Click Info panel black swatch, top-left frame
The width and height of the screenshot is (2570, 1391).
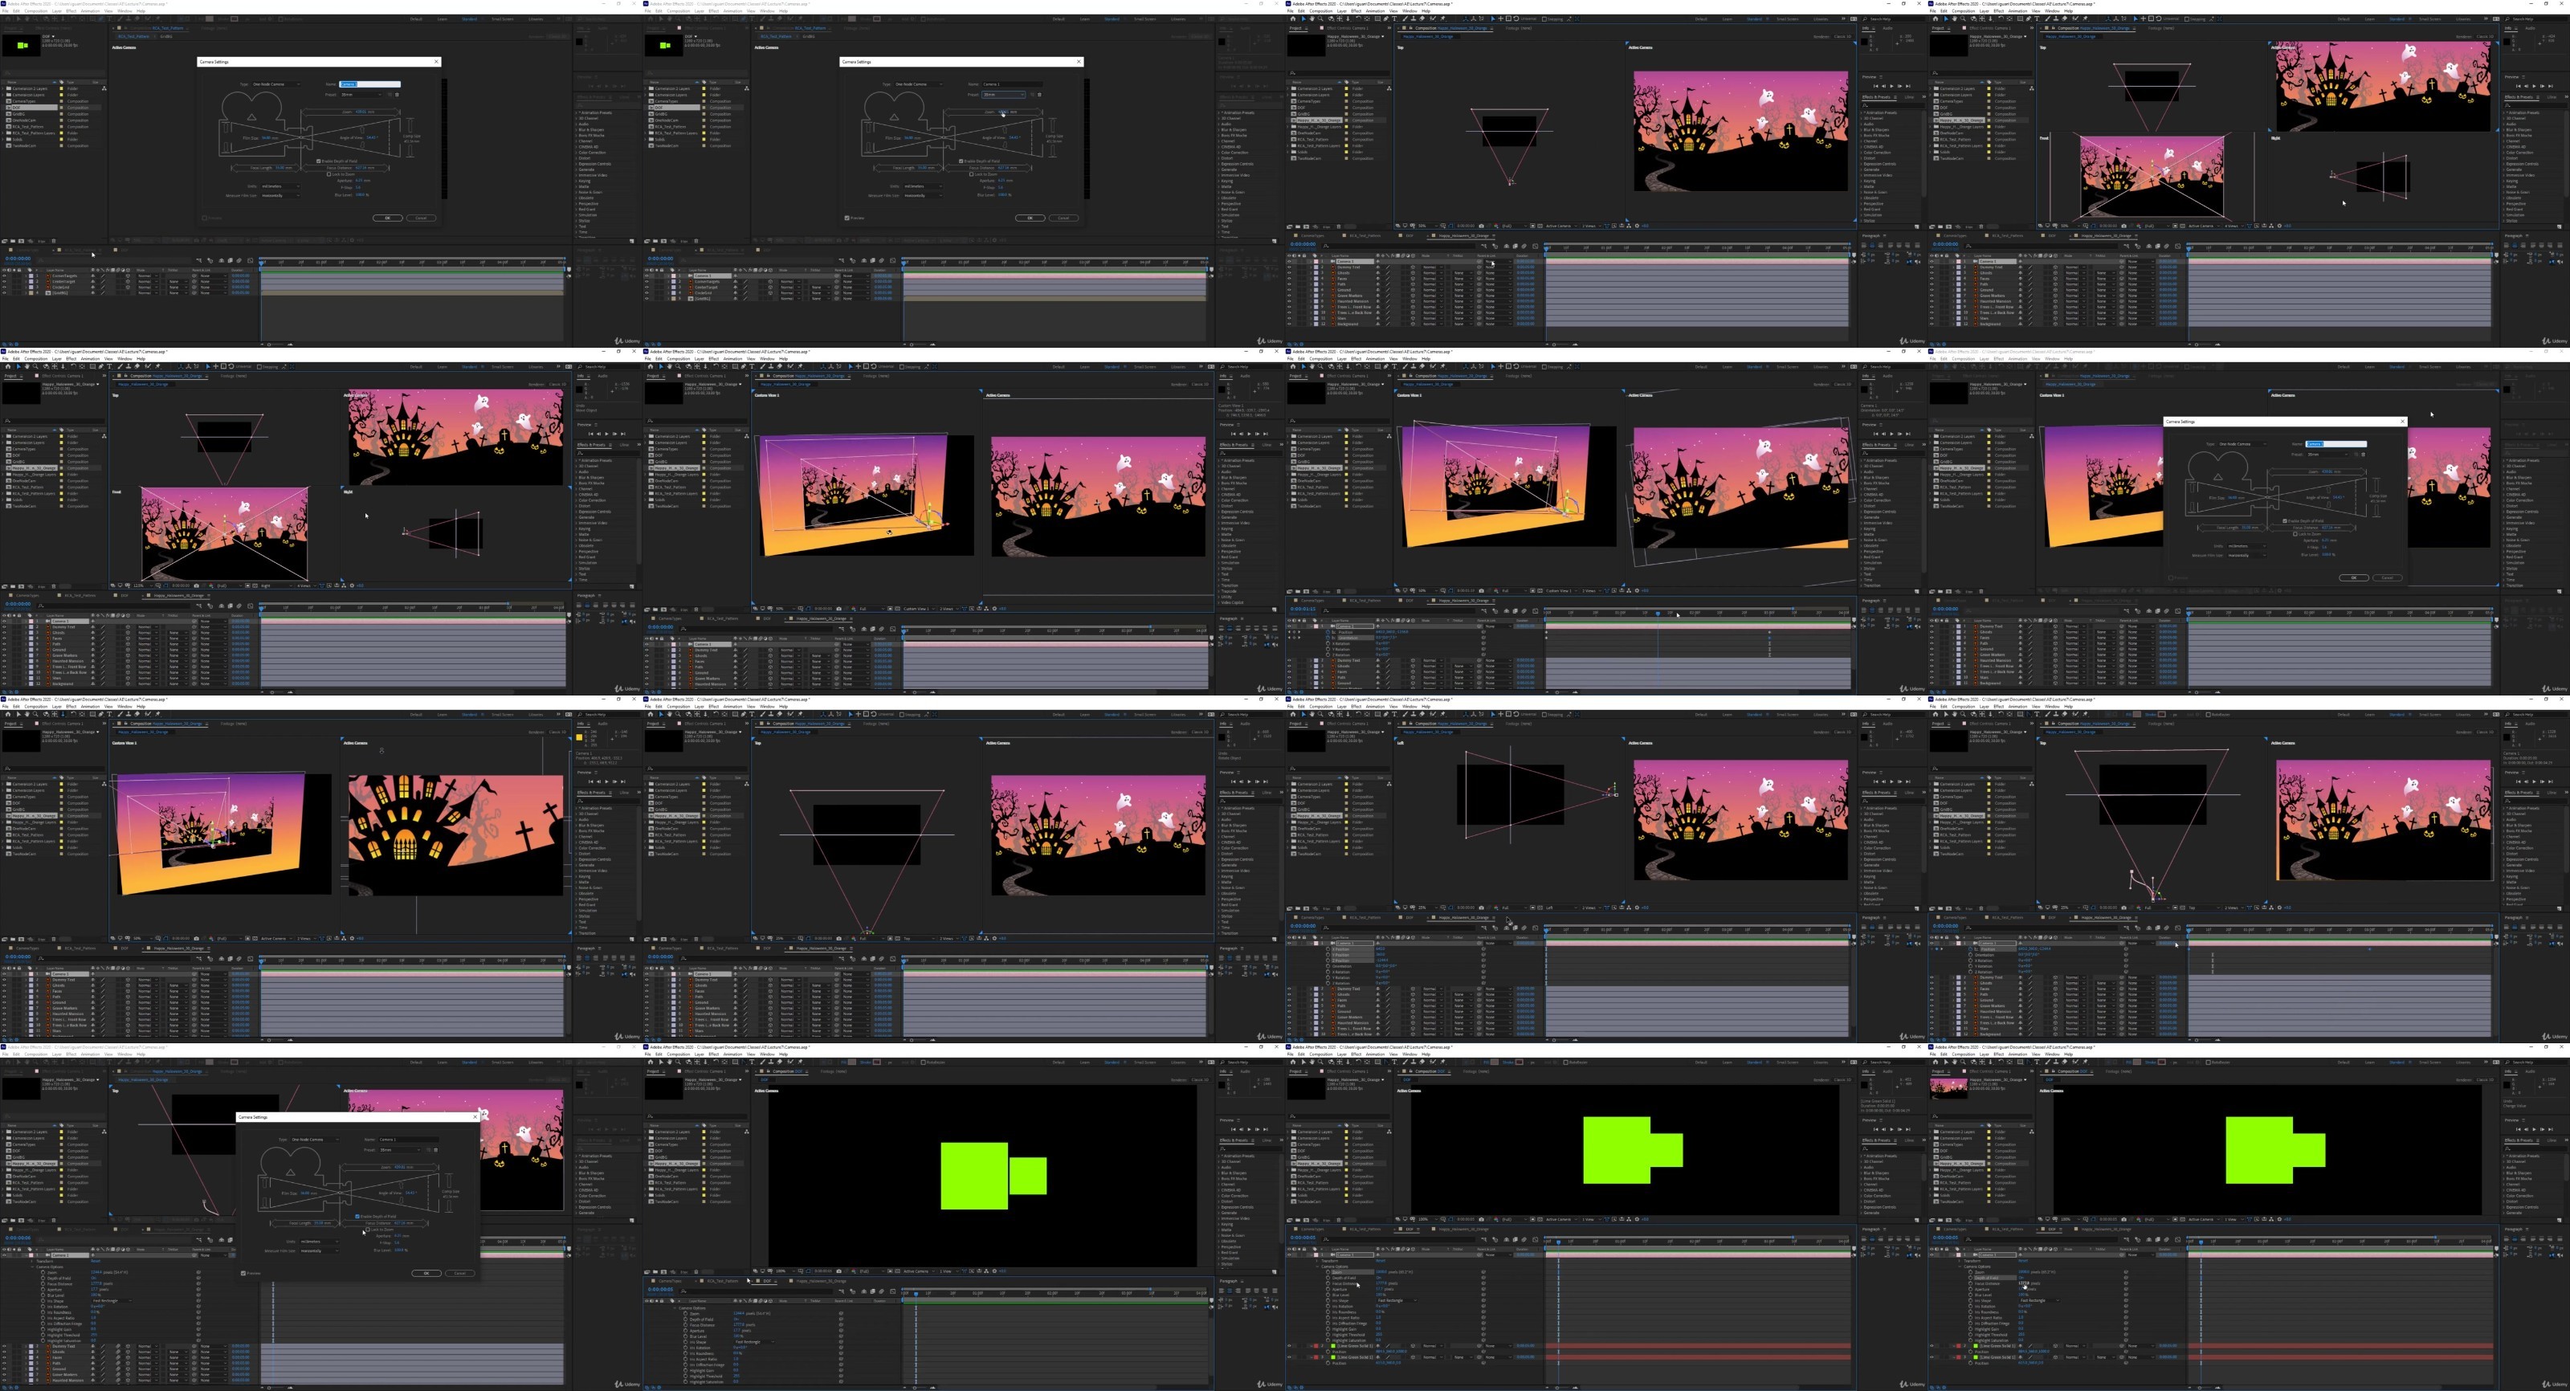tap(580, 42)
